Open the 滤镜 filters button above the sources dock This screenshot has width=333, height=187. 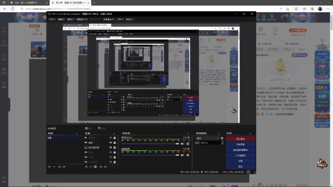point(102,128)
